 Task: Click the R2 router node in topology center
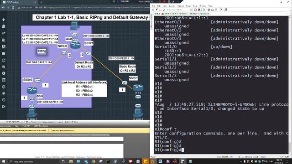pos(75,46)
